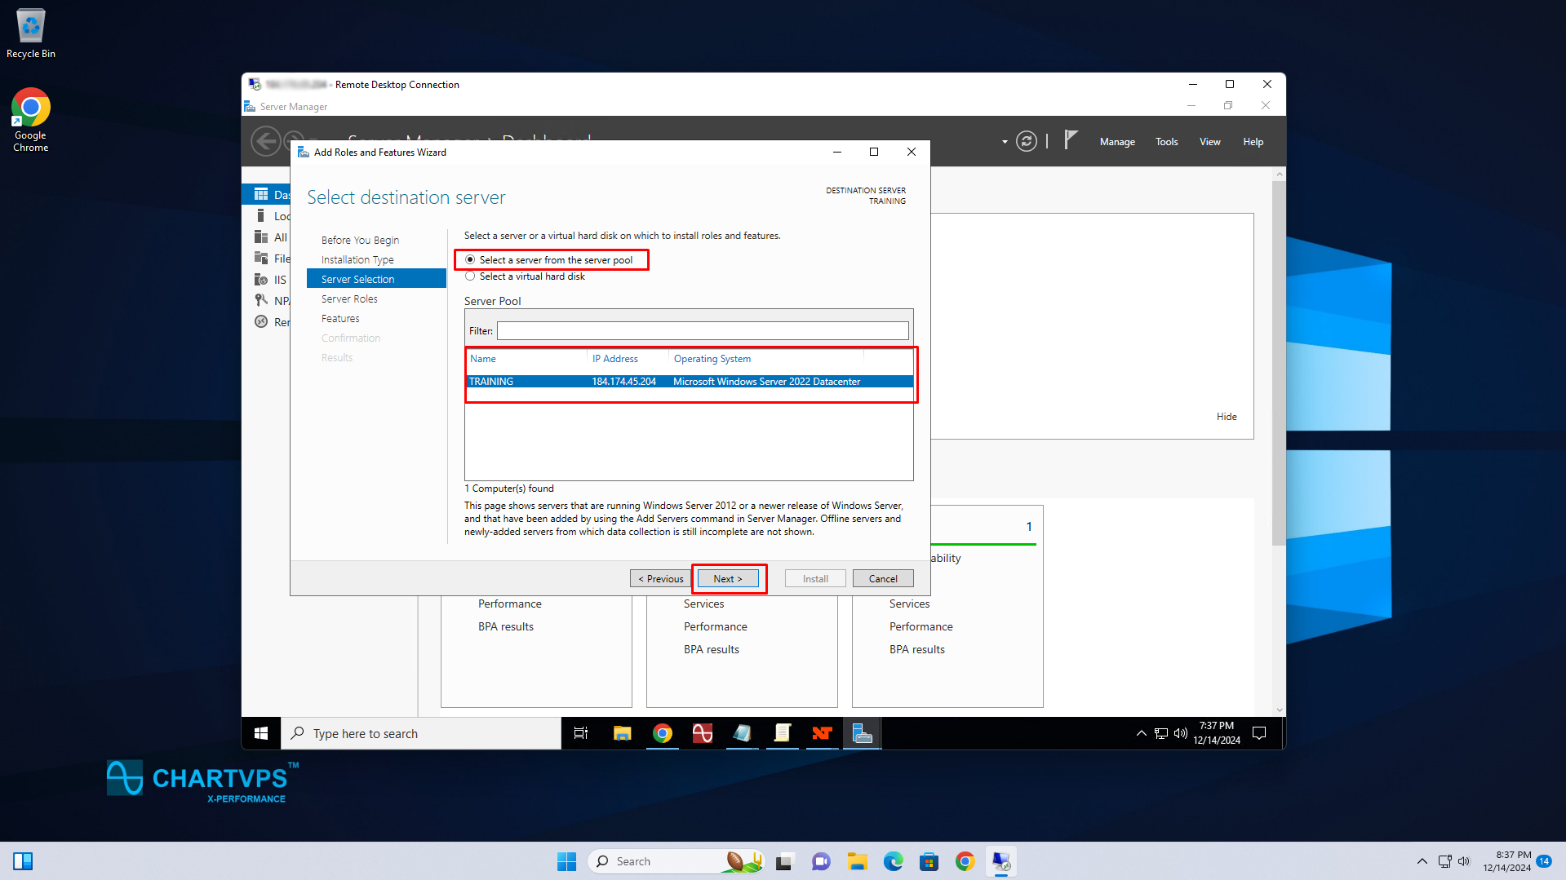This screenshot has height=880, width=1566.
Task: Cancel the Add Roles wizard
Action: [x=883, y=578]
